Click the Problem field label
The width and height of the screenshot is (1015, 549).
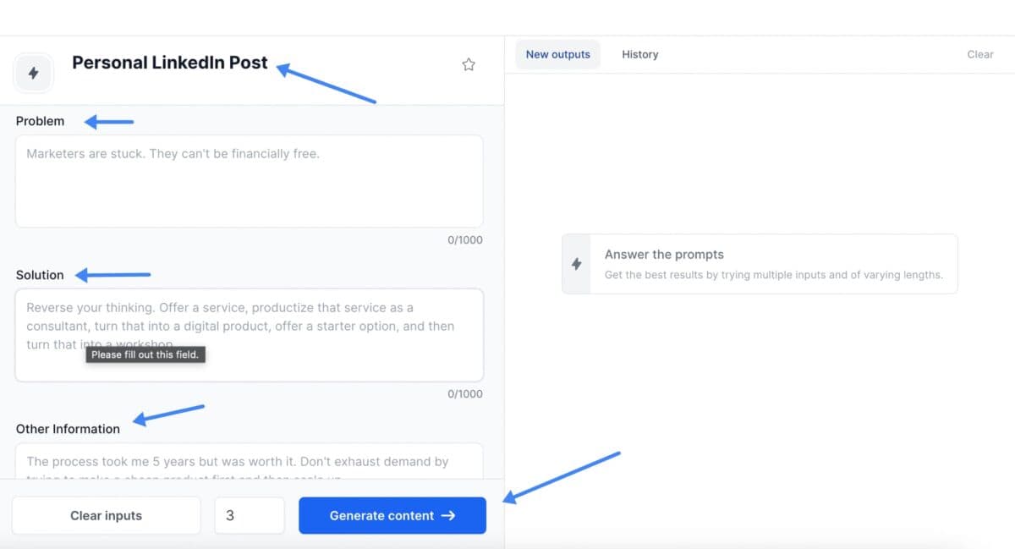tap(40, 121)
